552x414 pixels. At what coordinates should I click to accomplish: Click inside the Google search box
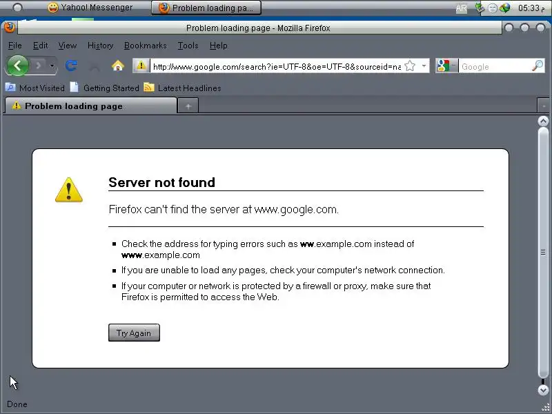pyautogui.click(x=495, y=66)
